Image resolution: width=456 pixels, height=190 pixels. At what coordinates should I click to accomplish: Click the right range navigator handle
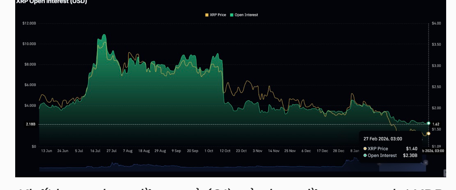click(426, 163)
